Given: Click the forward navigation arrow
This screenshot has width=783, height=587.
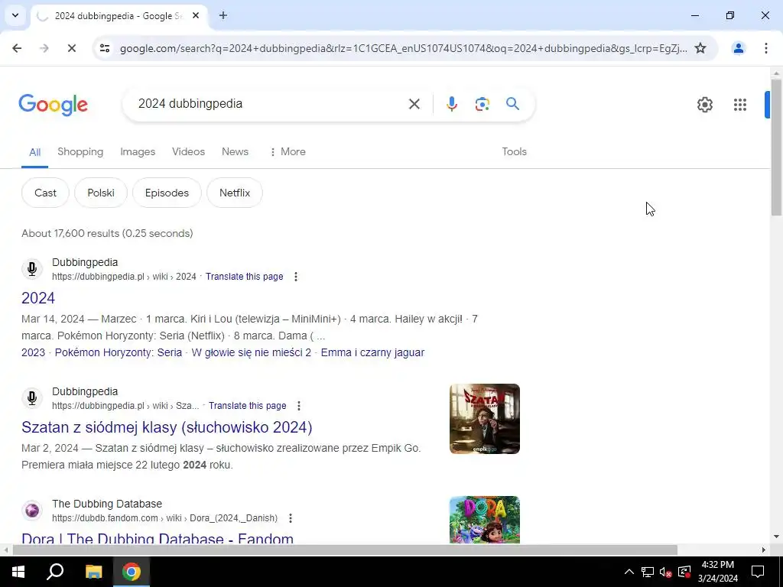Looking at the screenshot, I should point(44,48).
